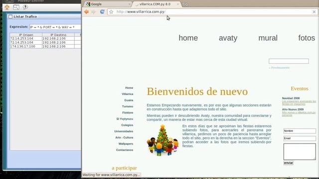Viewport: 319px width, 179px height.
Task: Submit the form with the enviar button
Action: click(289, 163)
